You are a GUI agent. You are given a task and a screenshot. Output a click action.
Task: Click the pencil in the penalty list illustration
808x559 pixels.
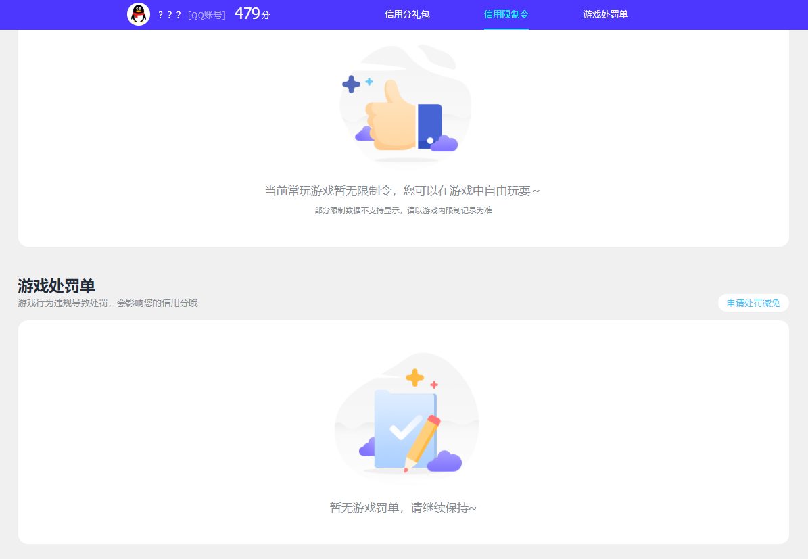419,439
